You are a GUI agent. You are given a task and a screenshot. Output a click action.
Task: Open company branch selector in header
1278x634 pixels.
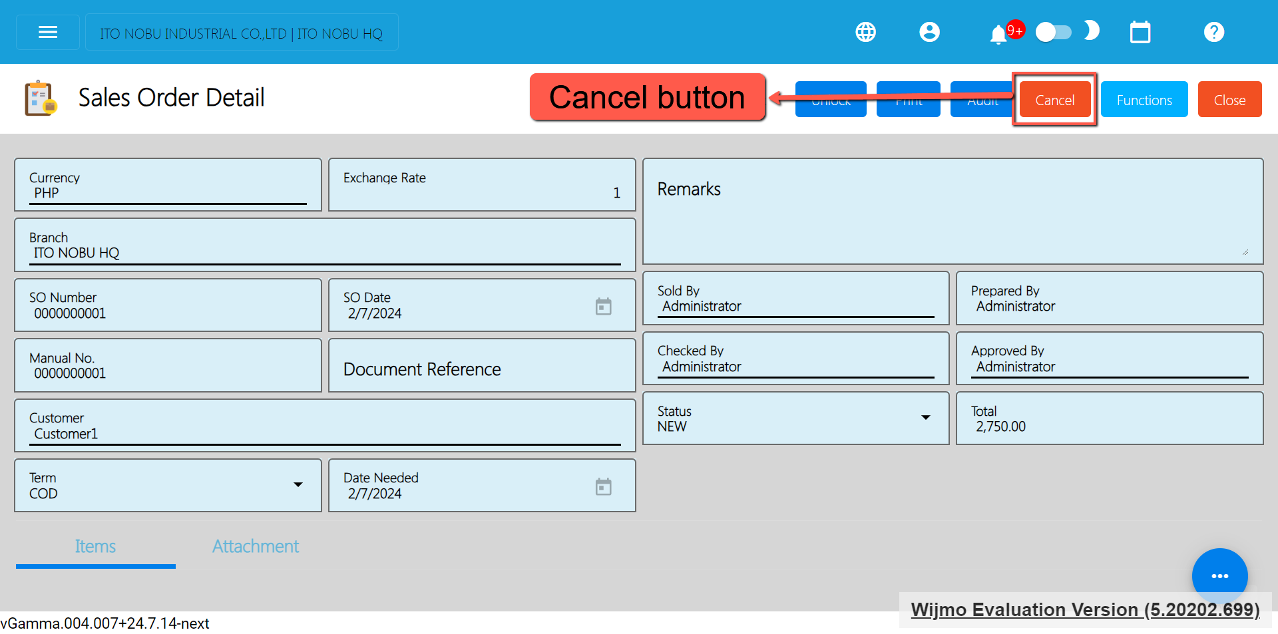click(242, 33)
